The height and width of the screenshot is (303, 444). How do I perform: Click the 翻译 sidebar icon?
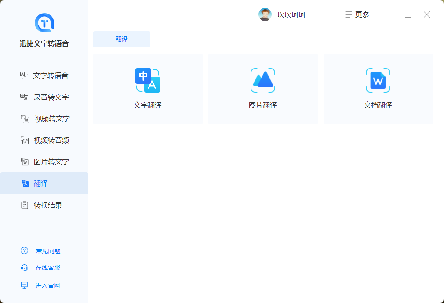pyautogui.click(x=25, y=183)
